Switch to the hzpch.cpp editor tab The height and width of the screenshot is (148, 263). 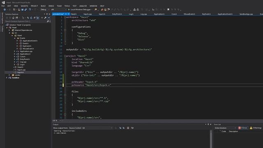(x=88, y=14)
